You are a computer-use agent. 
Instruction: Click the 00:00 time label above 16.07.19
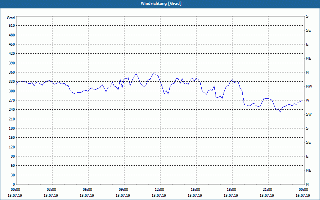(303, 190)
